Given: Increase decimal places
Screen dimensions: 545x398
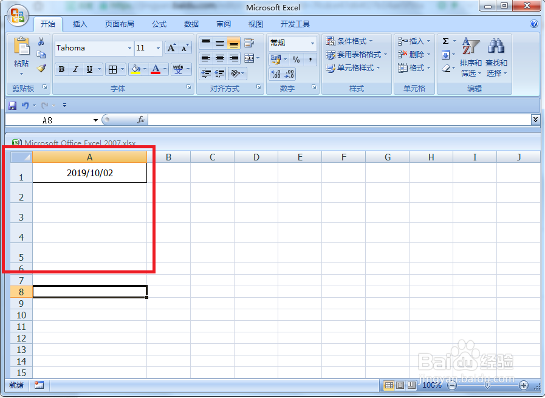Looking at the screenshot, I should point(276,74).
